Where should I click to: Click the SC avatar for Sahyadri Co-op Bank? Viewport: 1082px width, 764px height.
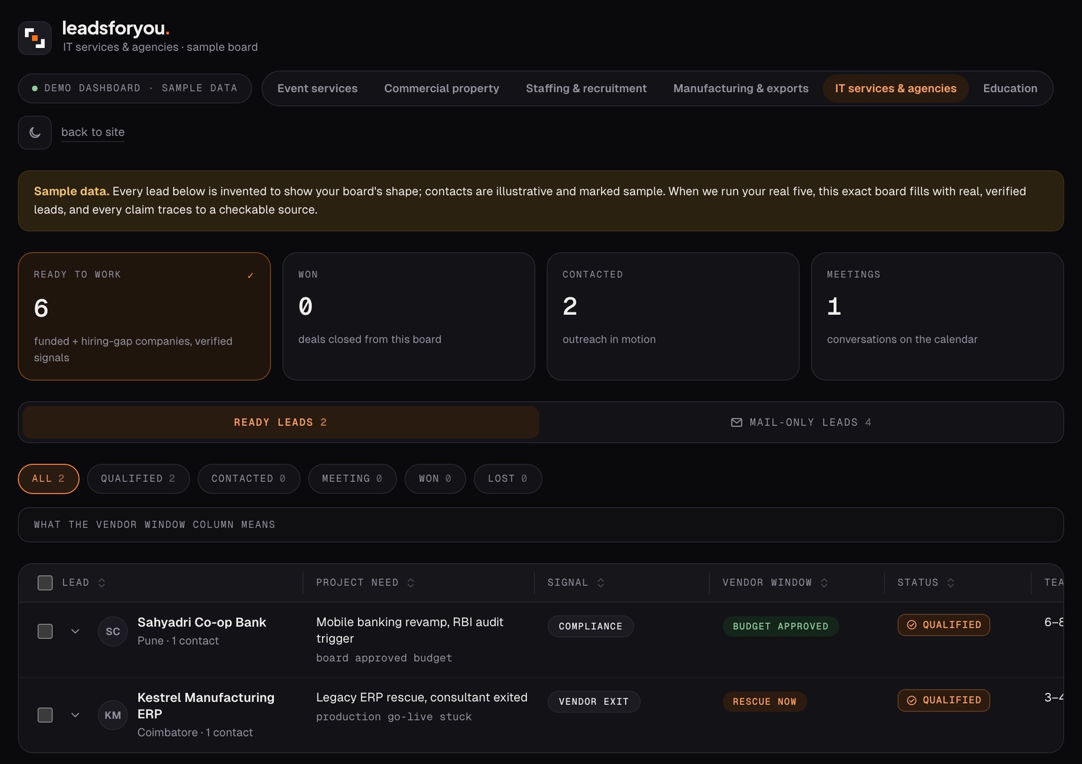tap(113, 631)
